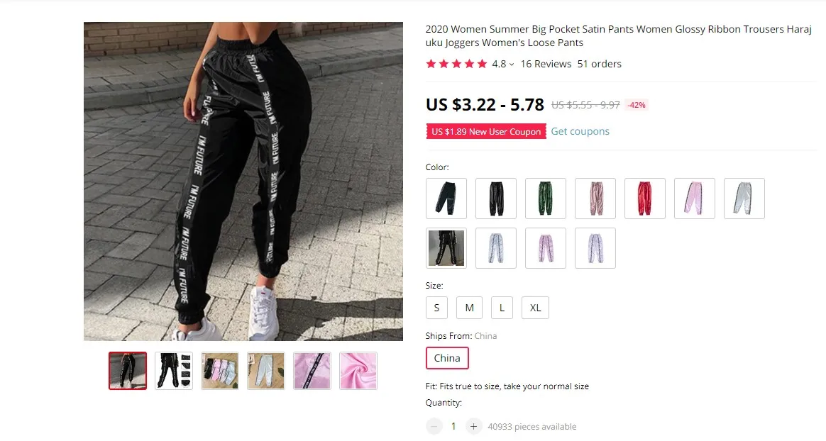Expand the 4.8 rating breakdown chevron
The width and height of the screenshot is (826, 441).
click(512, 65)
